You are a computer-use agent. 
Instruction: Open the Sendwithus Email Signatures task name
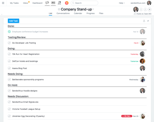tap(25, 102)
